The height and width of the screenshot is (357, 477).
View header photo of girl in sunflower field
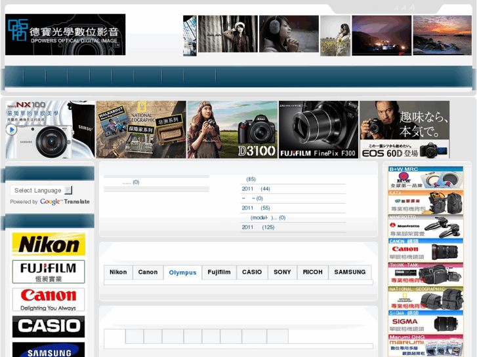[335, 36]
